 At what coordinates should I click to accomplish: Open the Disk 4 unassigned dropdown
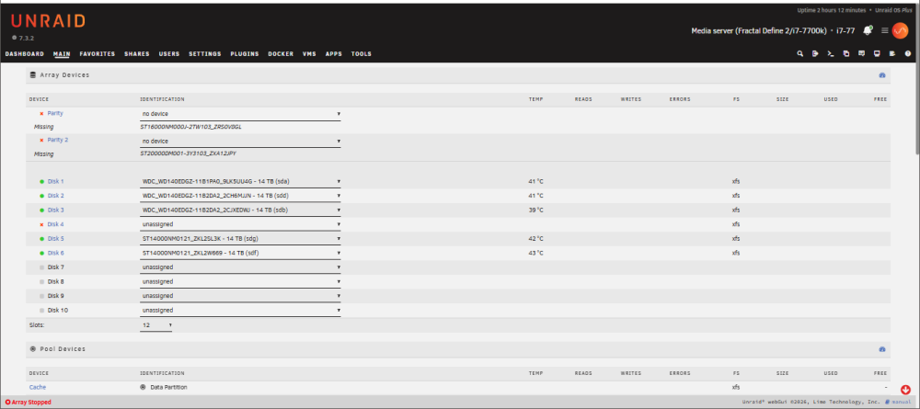point(240,224)
